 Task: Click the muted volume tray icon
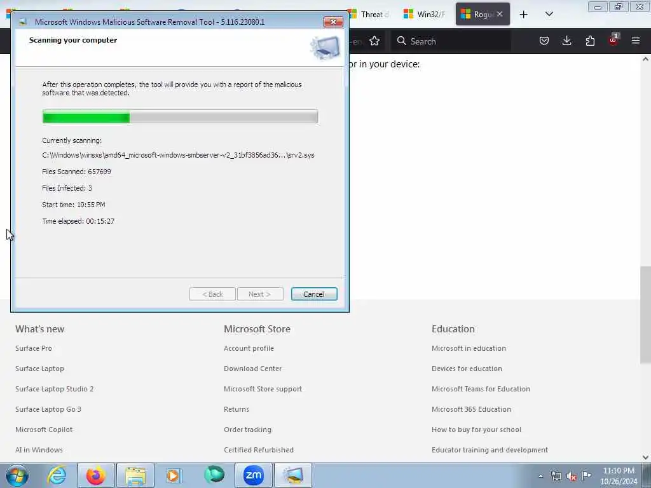(572, 477)
